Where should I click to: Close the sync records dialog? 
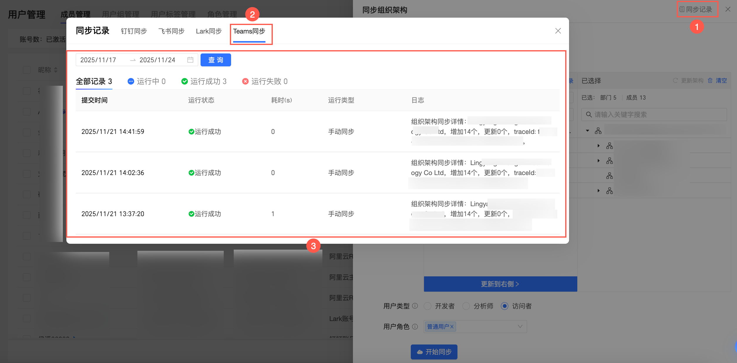click(x=558, y=31)
